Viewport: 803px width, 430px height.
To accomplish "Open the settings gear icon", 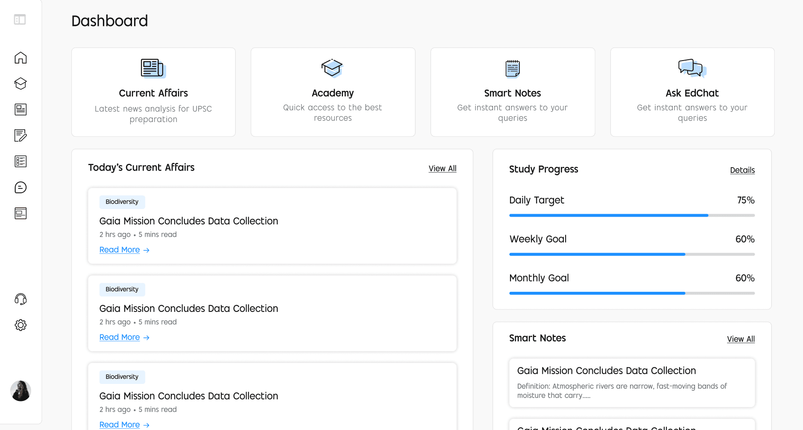I will tap(21, 325).
